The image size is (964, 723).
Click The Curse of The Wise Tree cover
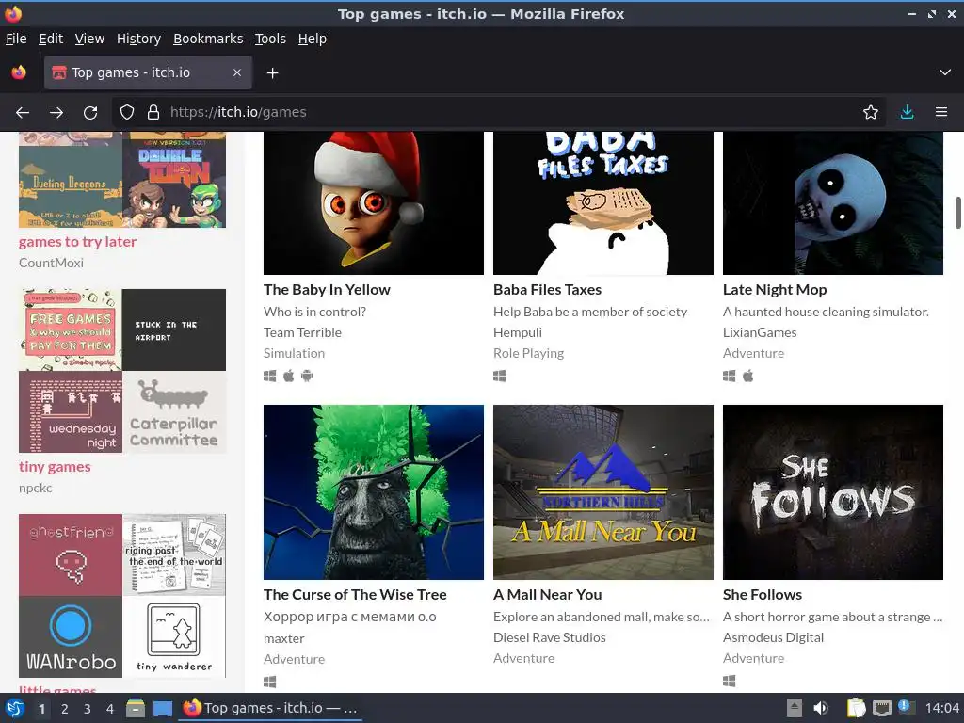coord(374,491)
